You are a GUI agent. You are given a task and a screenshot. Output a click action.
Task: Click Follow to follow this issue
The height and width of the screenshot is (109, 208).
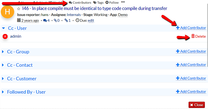112,3
